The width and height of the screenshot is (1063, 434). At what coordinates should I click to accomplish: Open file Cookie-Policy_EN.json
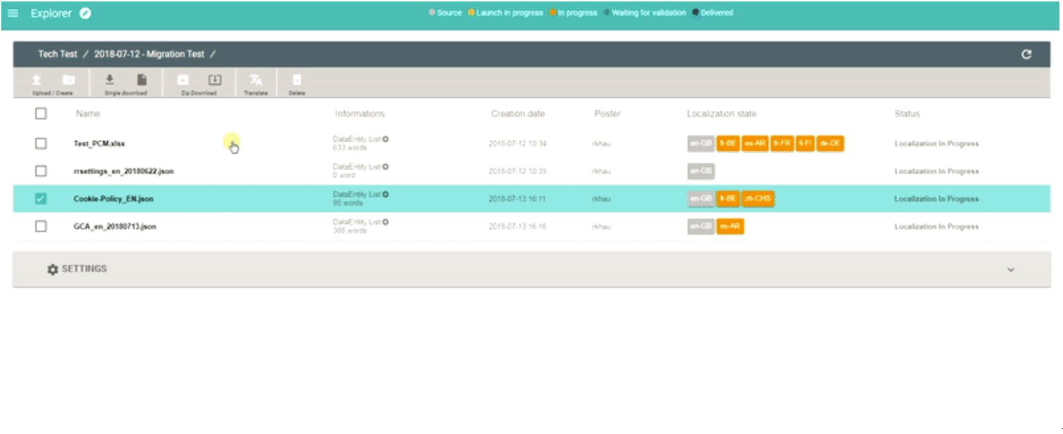[114, 199]
